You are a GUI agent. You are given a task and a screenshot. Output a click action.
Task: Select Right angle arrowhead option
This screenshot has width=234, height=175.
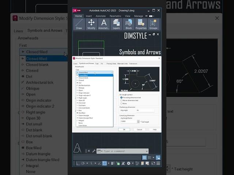coord(83,98)
